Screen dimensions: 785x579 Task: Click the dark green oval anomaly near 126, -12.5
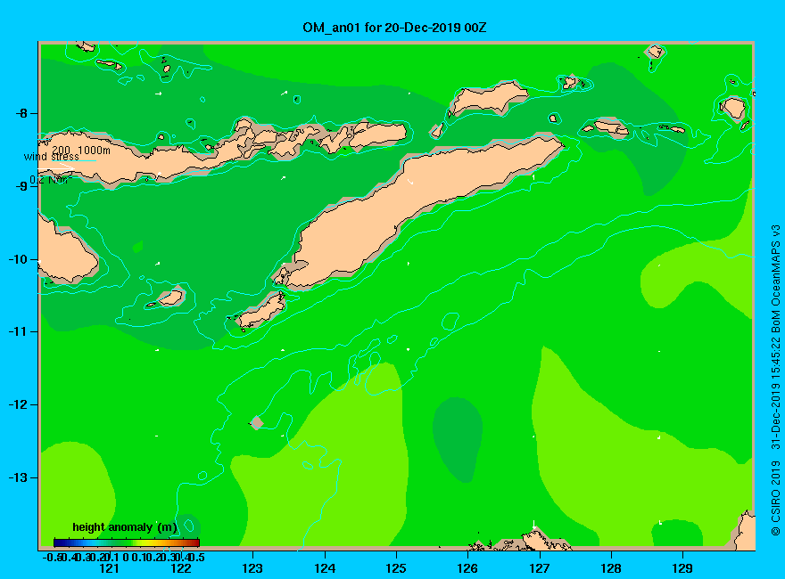(x=457, y=439)
